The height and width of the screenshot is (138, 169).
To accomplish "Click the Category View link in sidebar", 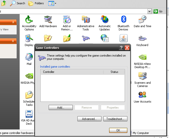I will (x=4, y=29).
